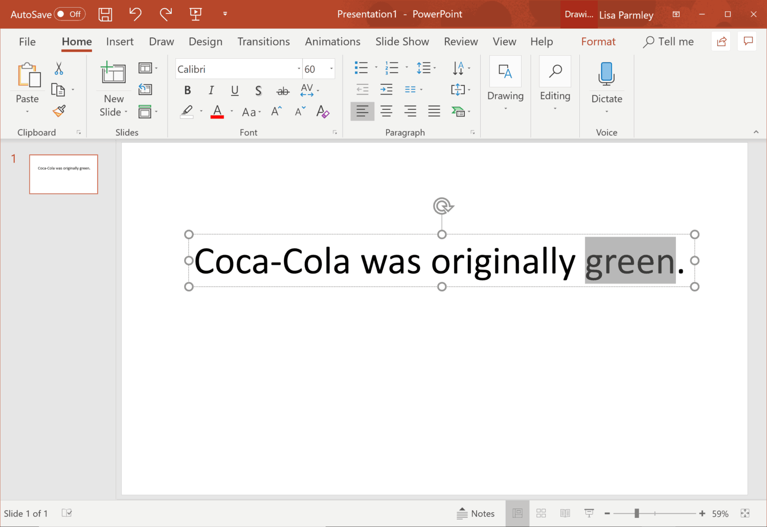Screen dimensions: 767x527
Task: Start presentation from beginning icon
Action: pyautogui.click(x=195, y=14)
